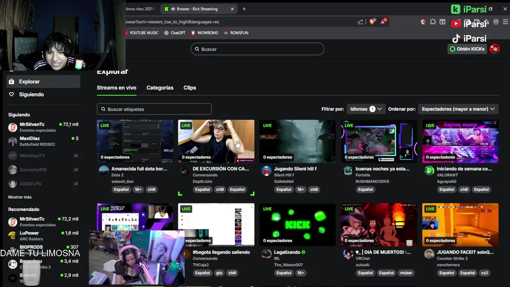Click the Buscar search field

pyautogui.click(x=257, y=49)
